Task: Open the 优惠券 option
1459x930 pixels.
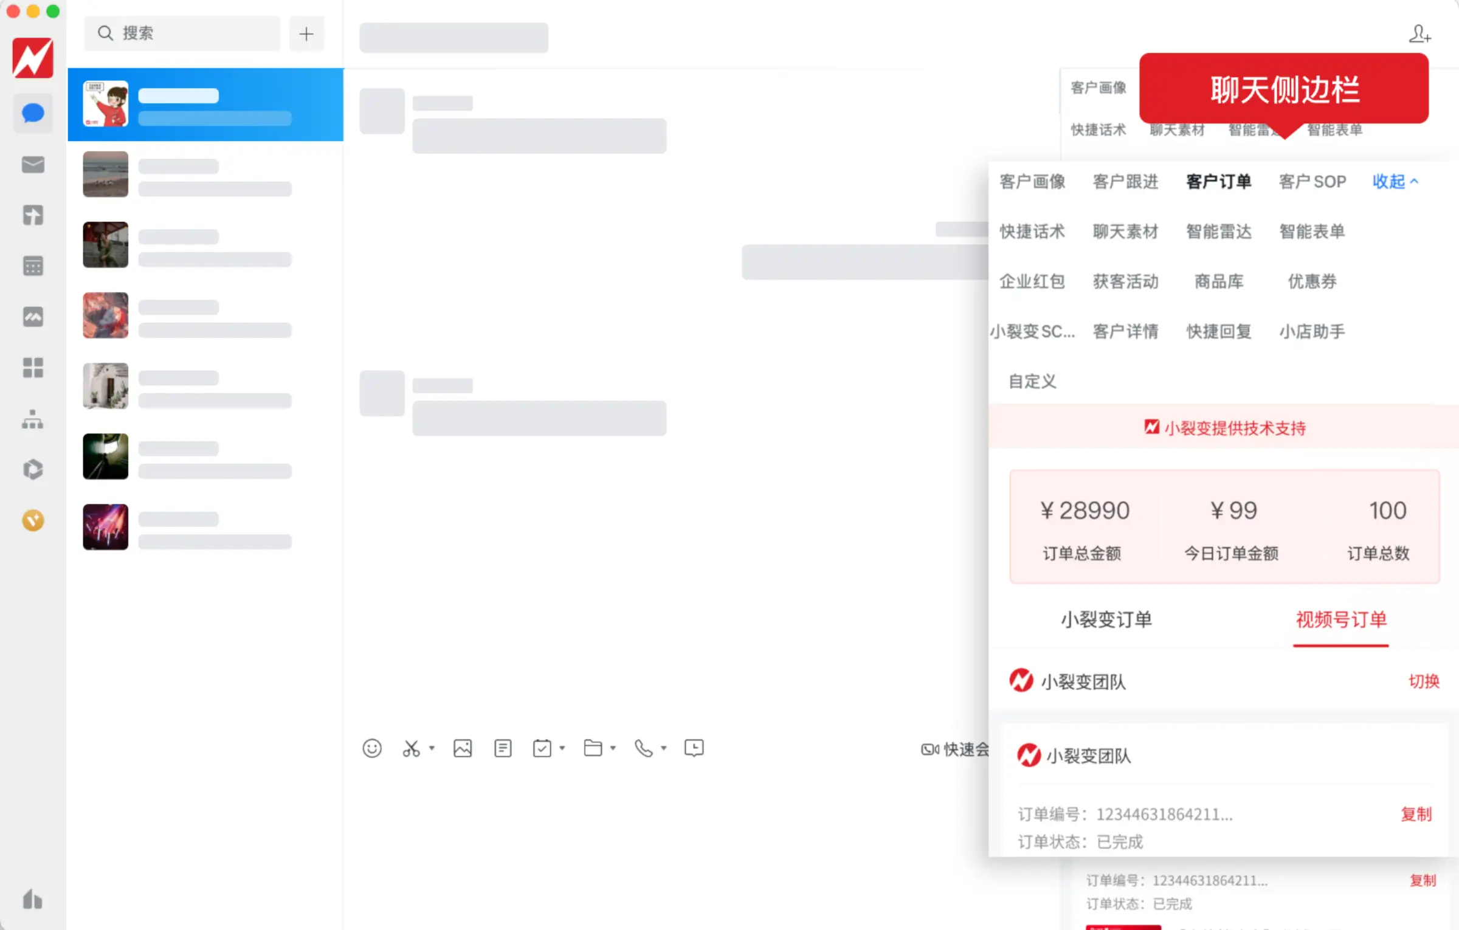Action: click(x=1312, y=281)
